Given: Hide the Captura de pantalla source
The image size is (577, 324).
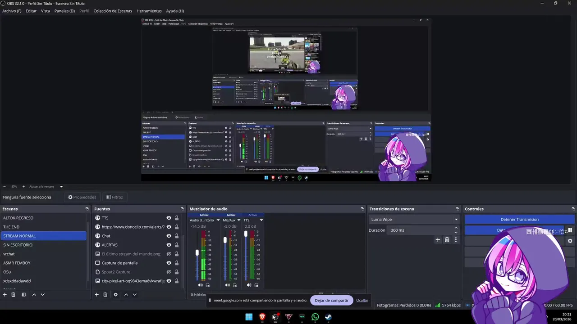Looking at the screenshot, I should [x=169, y=263].
